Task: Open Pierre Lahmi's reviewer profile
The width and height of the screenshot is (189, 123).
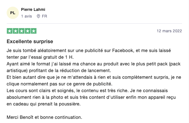Action: click(x=33, y=9)
